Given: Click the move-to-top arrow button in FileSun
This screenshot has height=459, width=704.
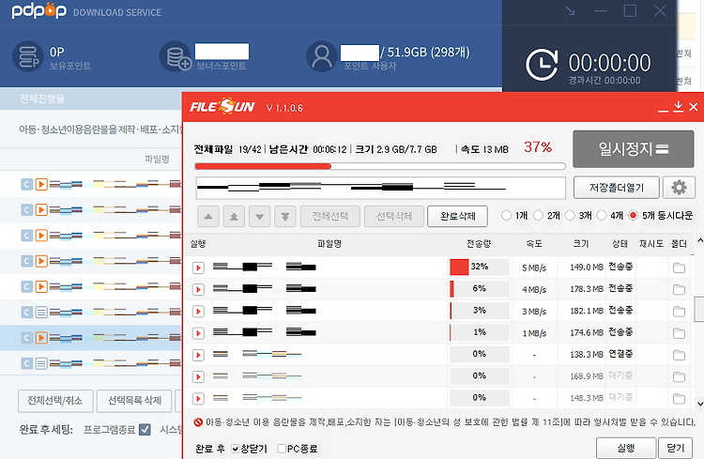Looking at the screenshot, I should point(234,217).
